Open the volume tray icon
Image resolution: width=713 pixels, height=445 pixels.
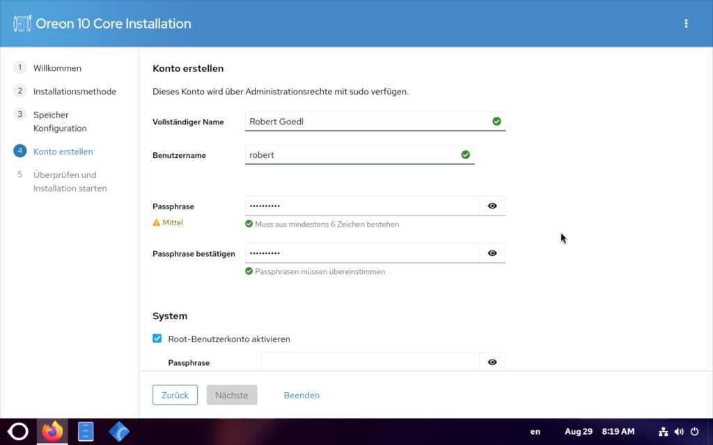click(679, 431)
